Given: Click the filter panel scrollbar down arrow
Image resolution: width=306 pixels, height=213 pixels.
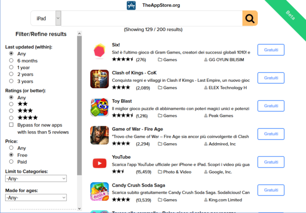Looking at the screenshot, I should point(79,209).
